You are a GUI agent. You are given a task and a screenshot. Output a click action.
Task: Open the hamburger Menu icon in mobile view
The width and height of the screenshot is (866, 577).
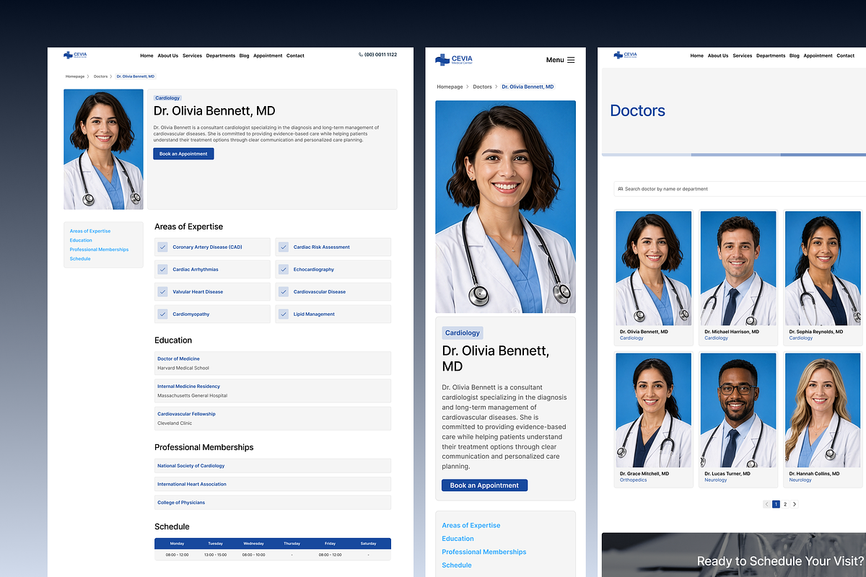(571, 60)
